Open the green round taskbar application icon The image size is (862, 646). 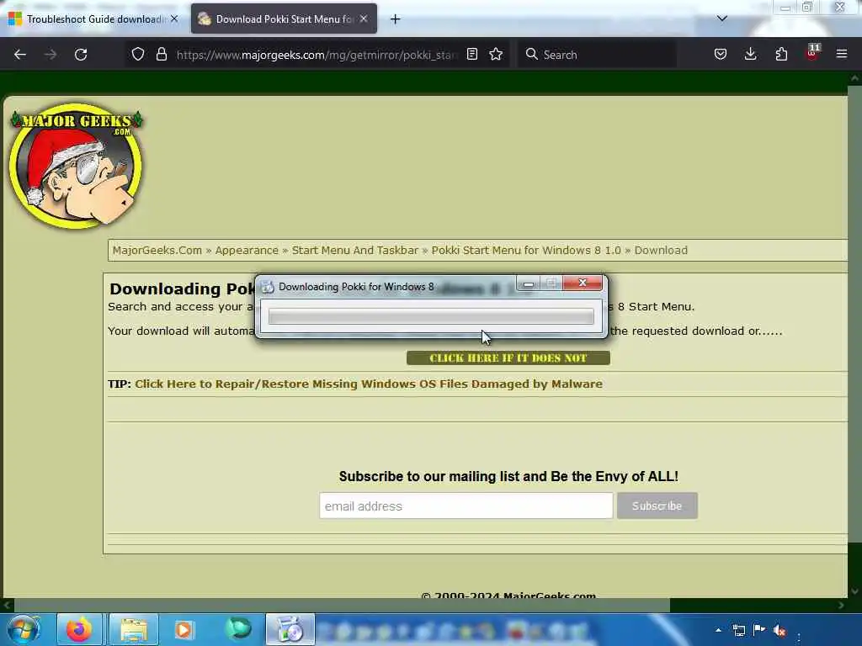point(238,628)
